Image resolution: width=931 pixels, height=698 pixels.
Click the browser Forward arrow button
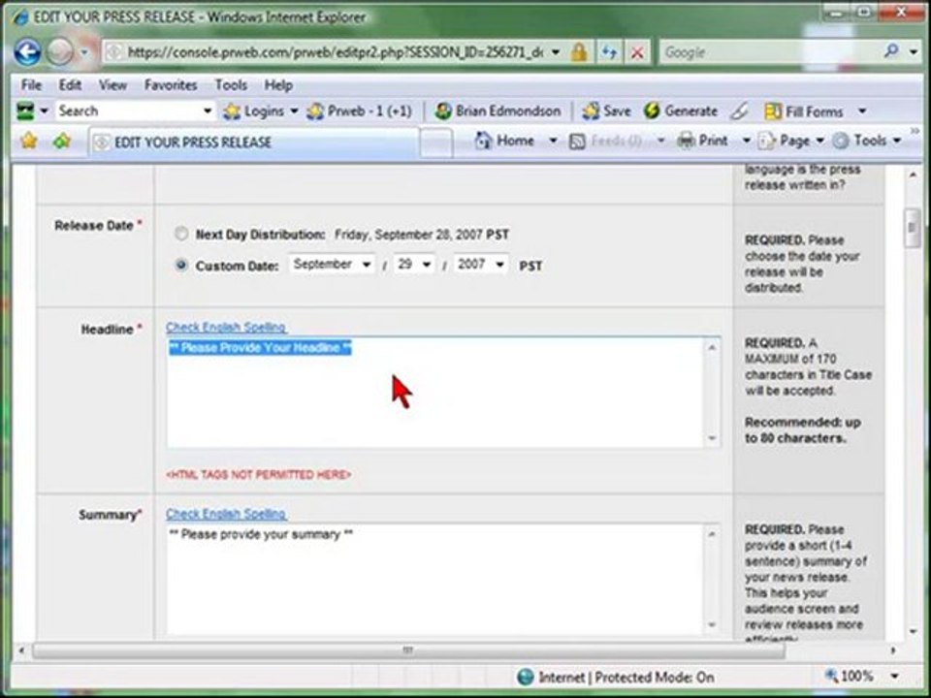click(x=59, y=52)
